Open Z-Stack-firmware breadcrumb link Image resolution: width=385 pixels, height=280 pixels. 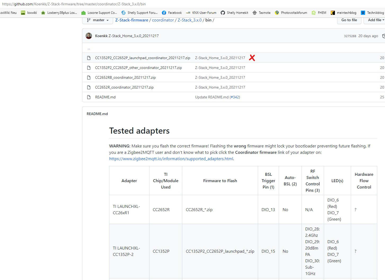click(132, 20)
